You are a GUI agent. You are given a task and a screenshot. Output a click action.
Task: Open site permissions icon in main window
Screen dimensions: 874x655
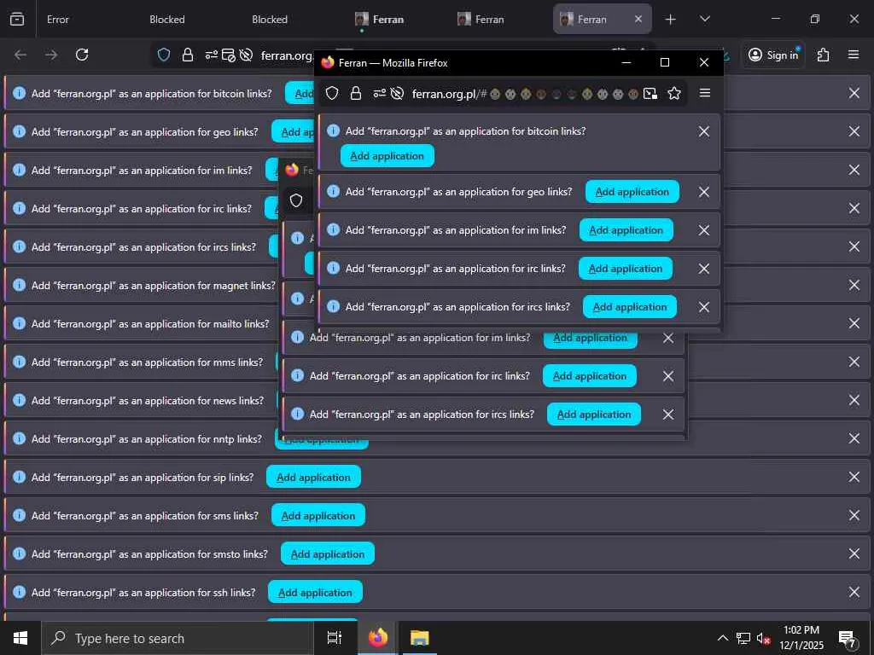tap(212, 55)
